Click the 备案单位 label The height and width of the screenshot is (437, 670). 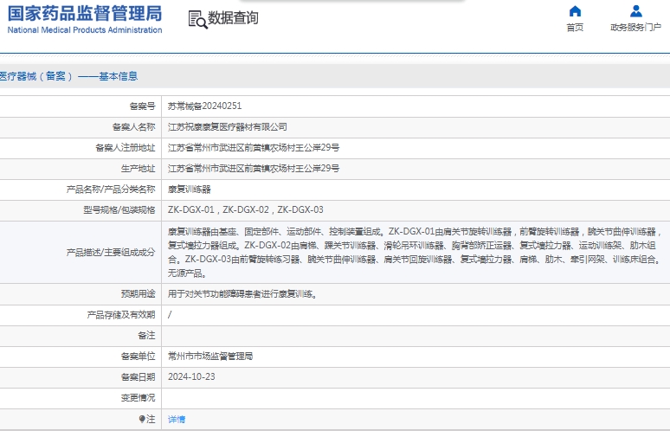pyautogui.click(x=138, y=357)
